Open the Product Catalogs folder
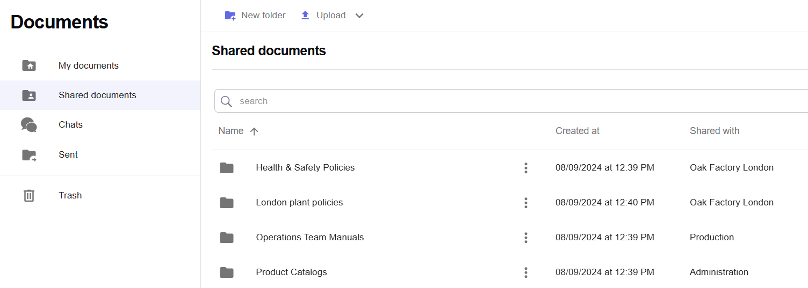The height and width of the screenshot is (288, 808). coord(291,272)
